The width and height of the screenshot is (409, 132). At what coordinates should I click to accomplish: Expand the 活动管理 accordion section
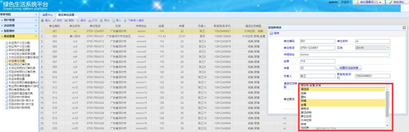19,26
